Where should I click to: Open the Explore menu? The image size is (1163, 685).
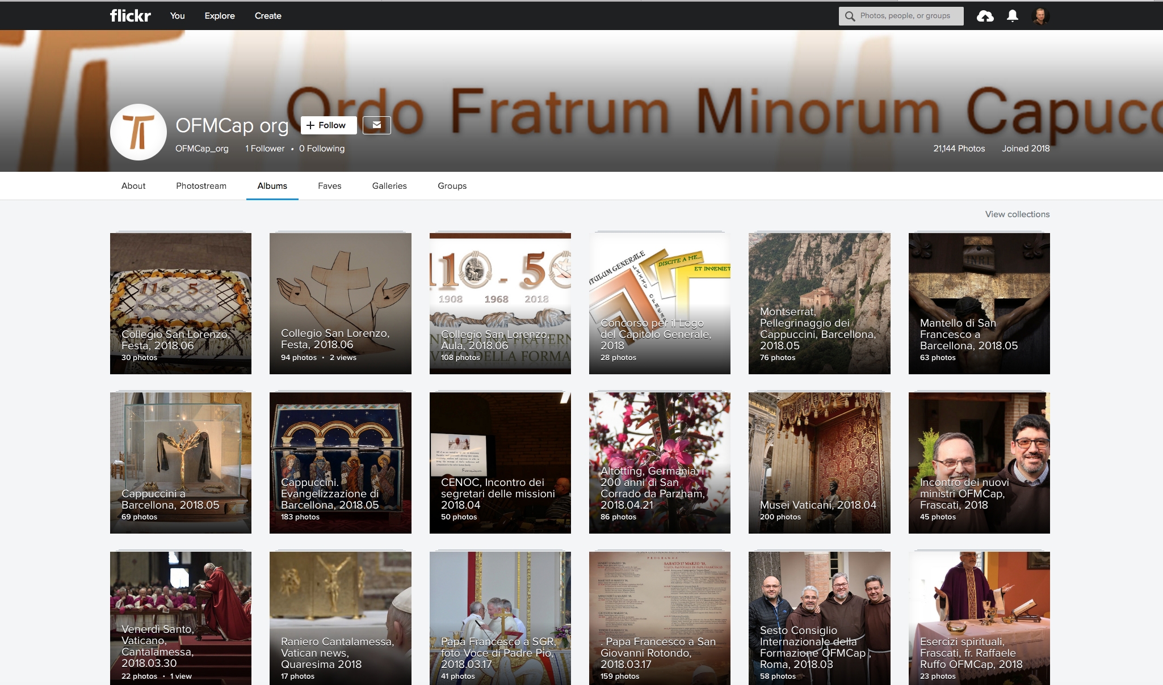pos(220,16)
